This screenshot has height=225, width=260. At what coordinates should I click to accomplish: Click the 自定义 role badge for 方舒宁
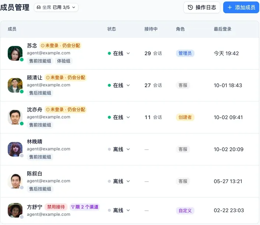point(185,211)
